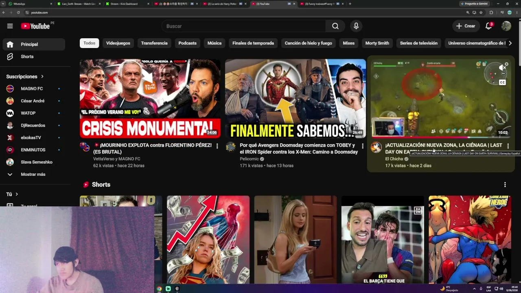
Task: Unmute the previewing video
Action: [x=503, y=68]
